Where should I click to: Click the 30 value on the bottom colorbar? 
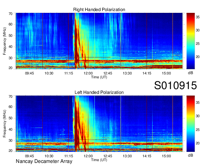tap(198, 116)
